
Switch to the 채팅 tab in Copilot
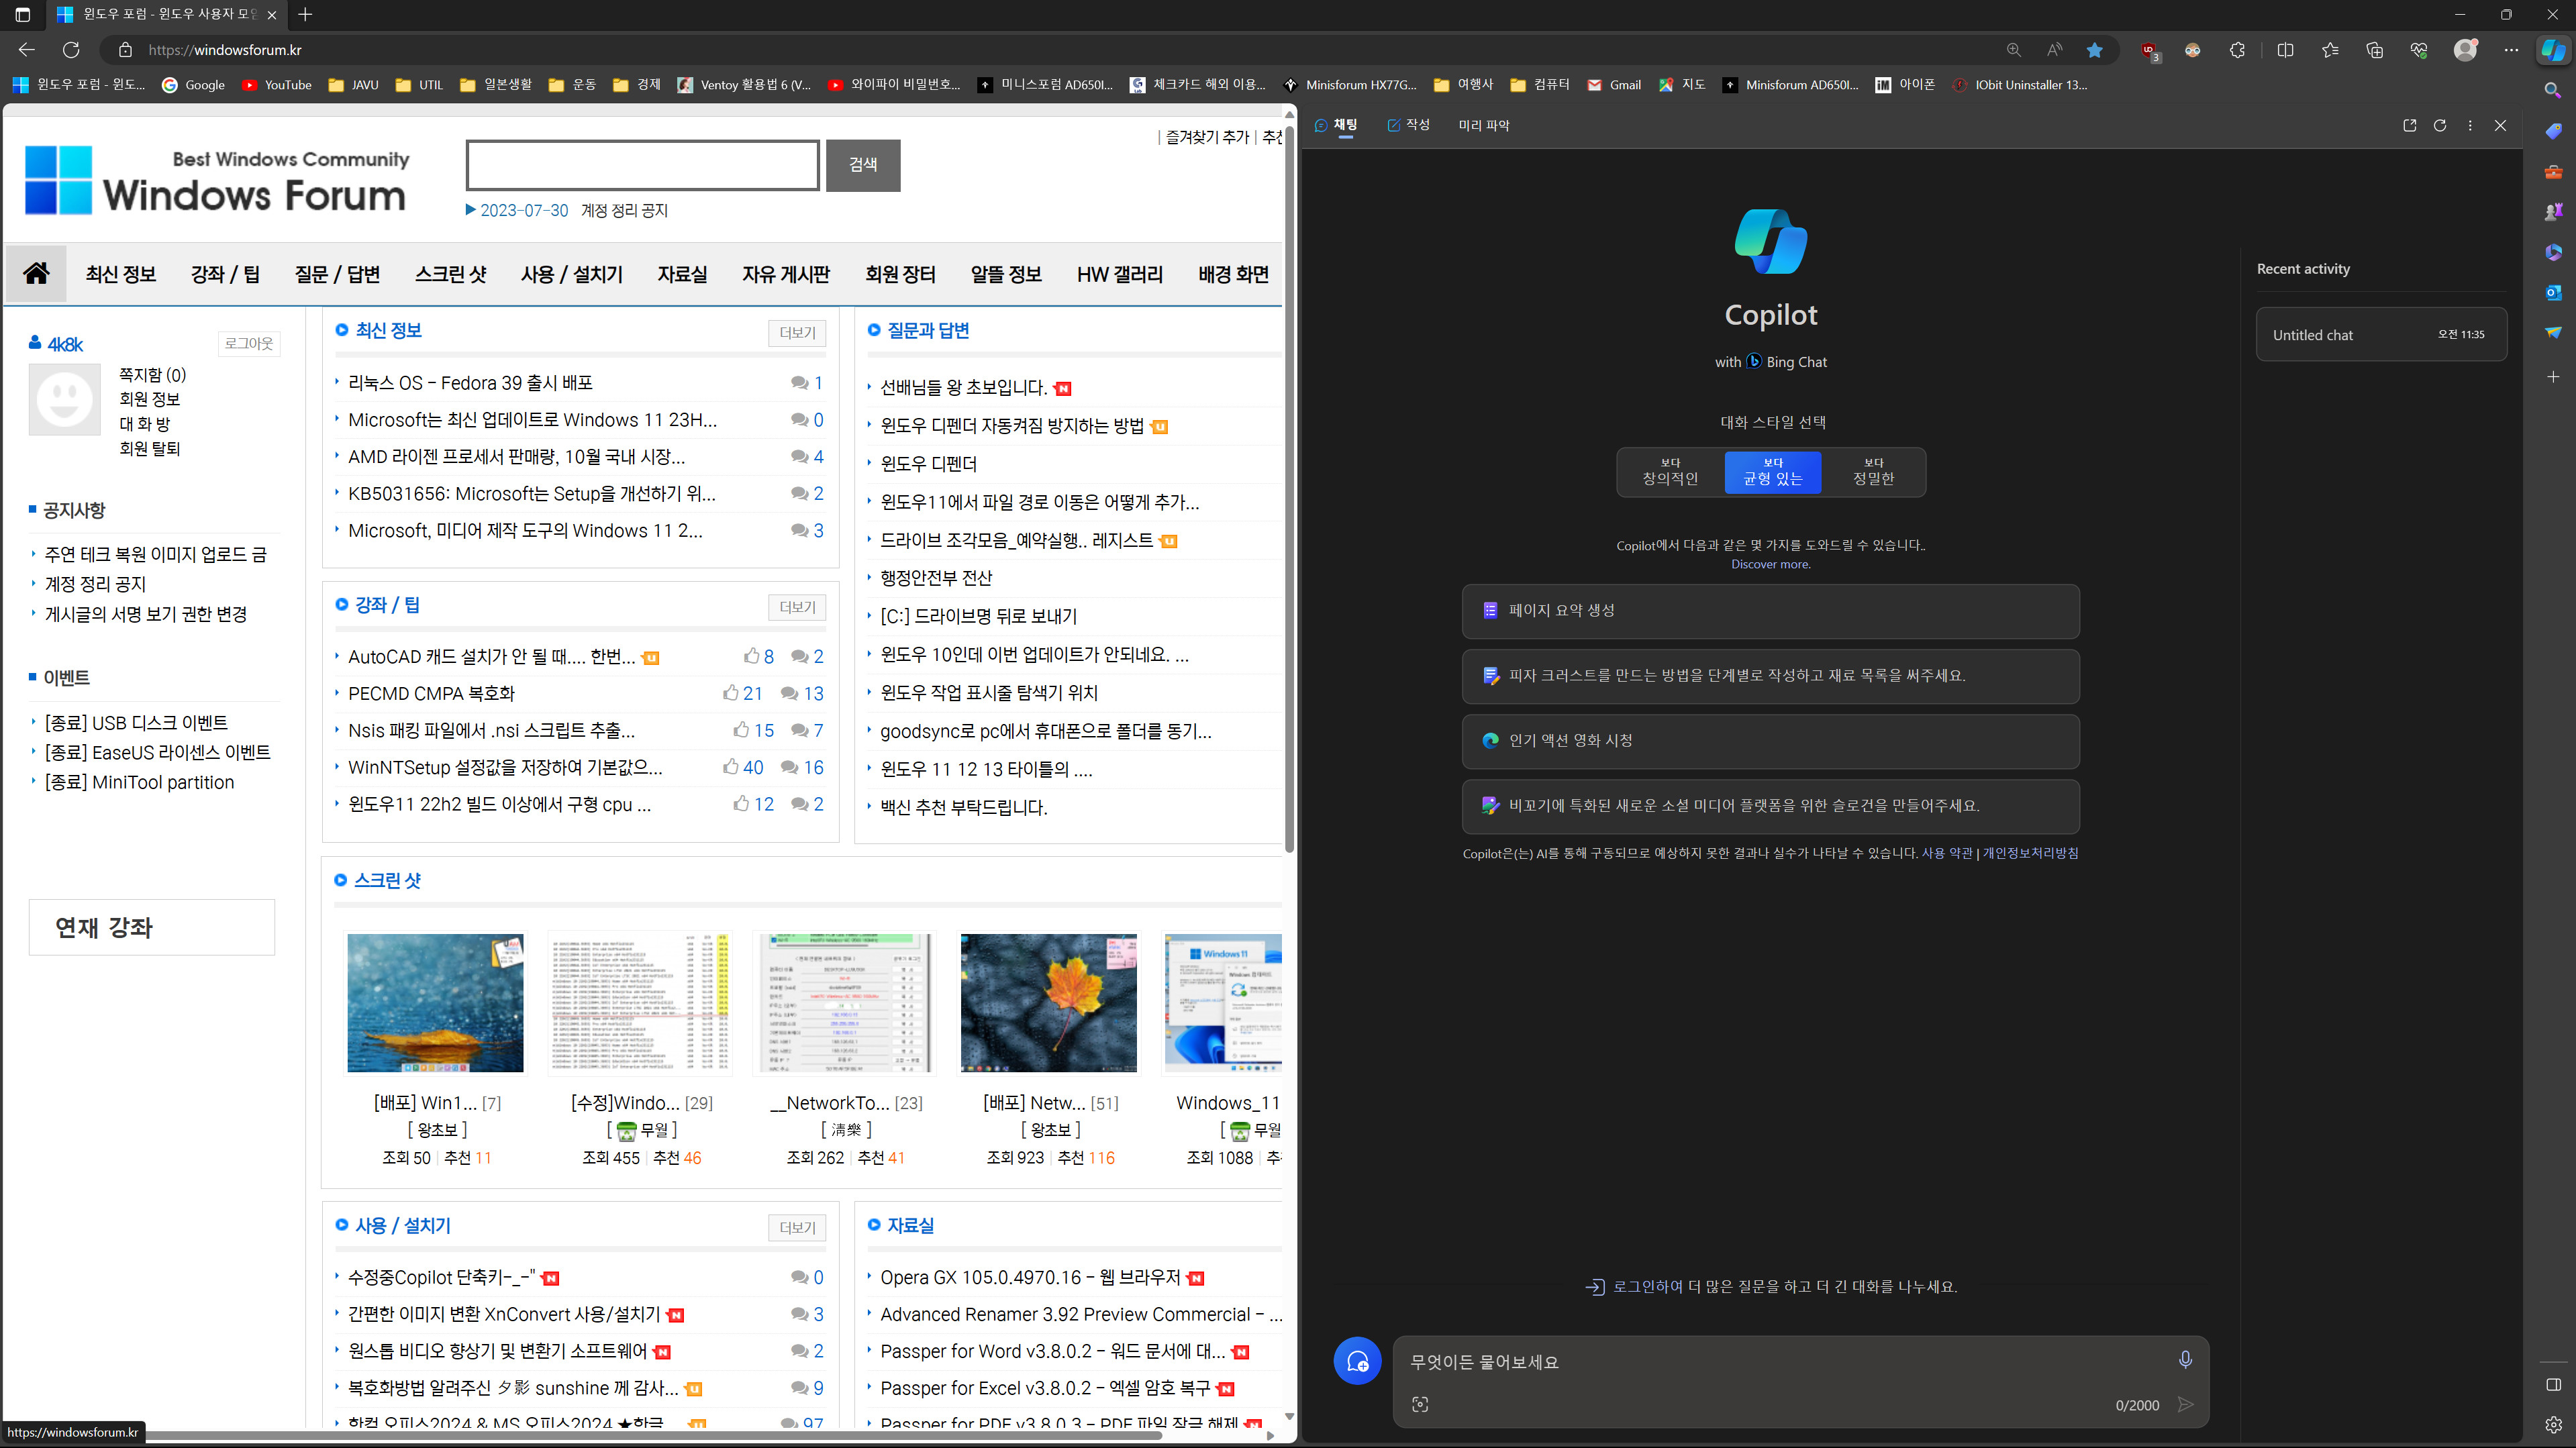point(1336,125)
